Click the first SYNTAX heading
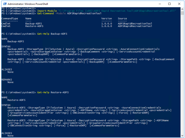The height and width of the screenshot is (138, 185). pos(6,47)
